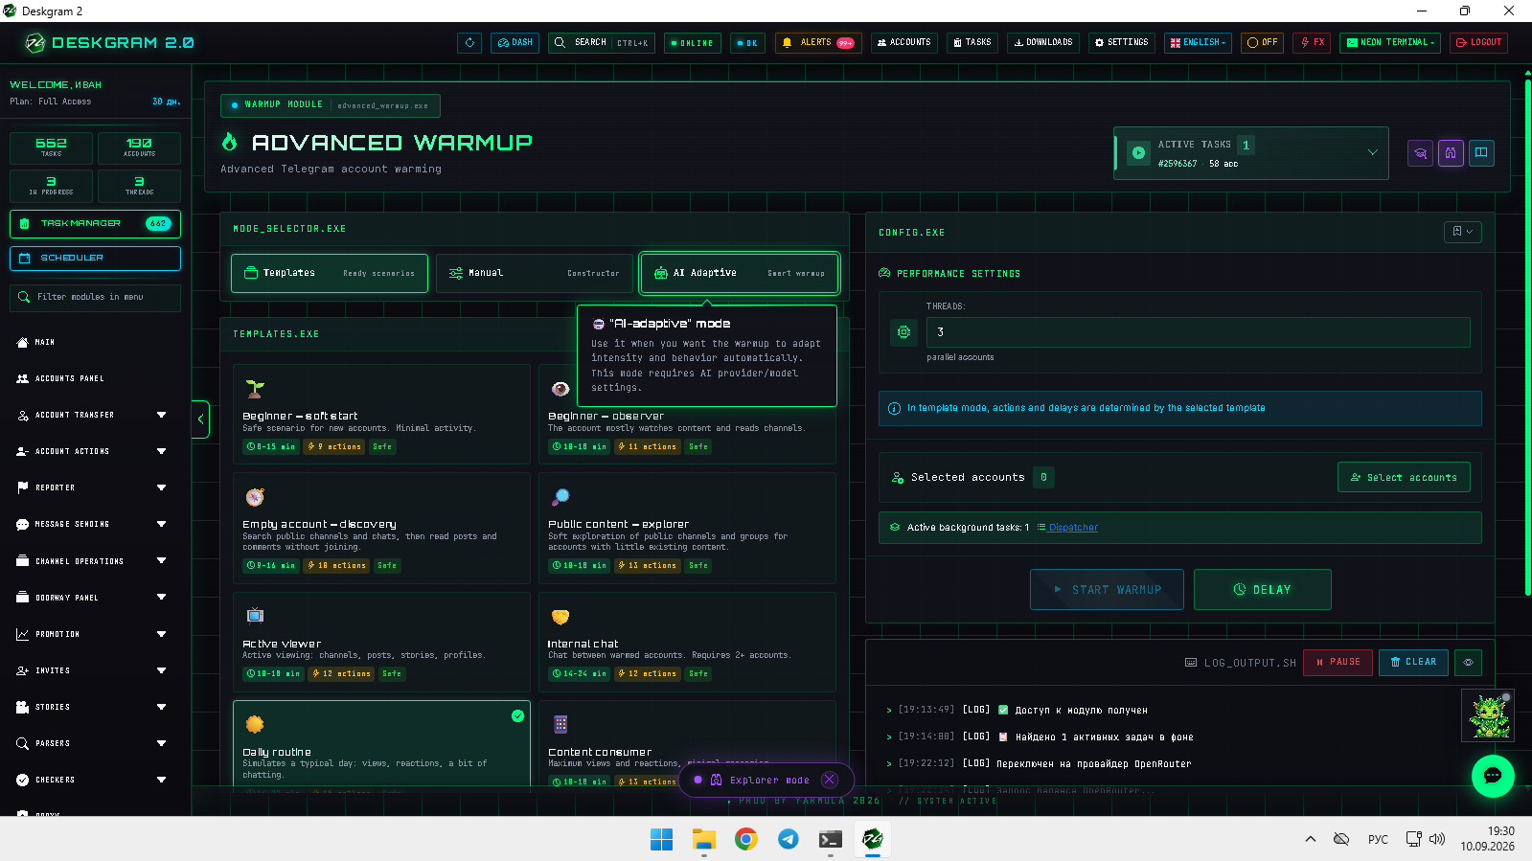
Task: Expand the ACTIVE TASKS dropdown chevron
Action: point(1372,152)
